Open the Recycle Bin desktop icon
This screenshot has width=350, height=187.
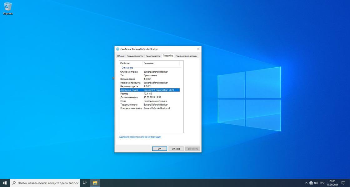pos(8,8)
